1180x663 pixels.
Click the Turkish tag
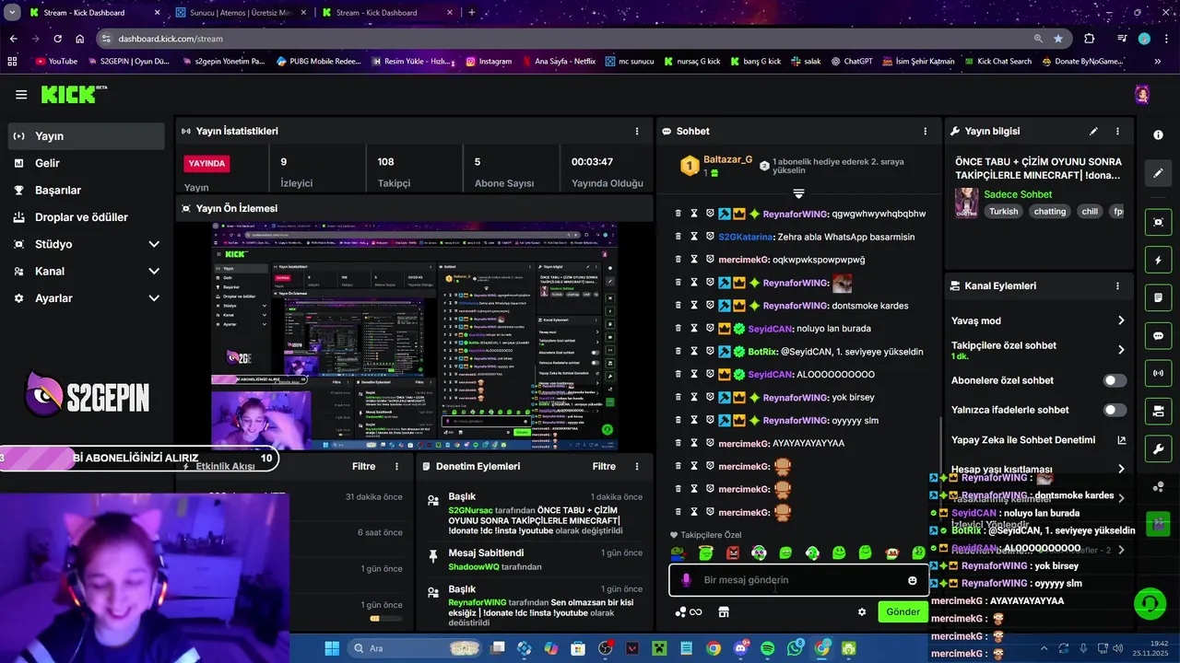click(1004, 211)
